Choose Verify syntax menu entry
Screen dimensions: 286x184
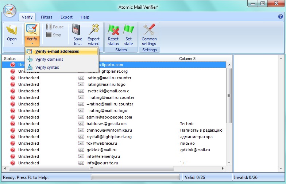coord(61,67)
